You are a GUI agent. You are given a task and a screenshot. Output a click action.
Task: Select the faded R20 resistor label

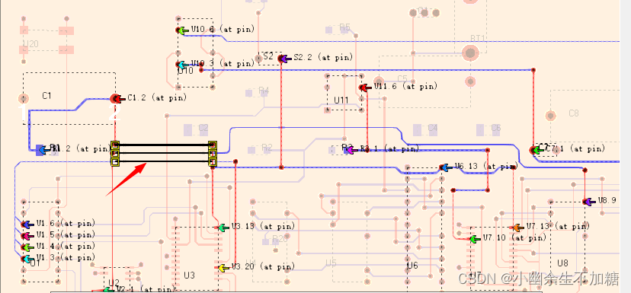[280, 238]
